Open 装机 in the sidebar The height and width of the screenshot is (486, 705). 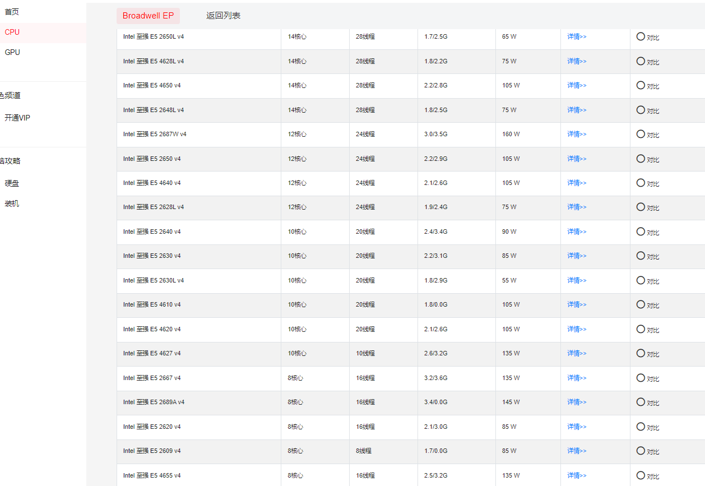[x=12, y=203]
